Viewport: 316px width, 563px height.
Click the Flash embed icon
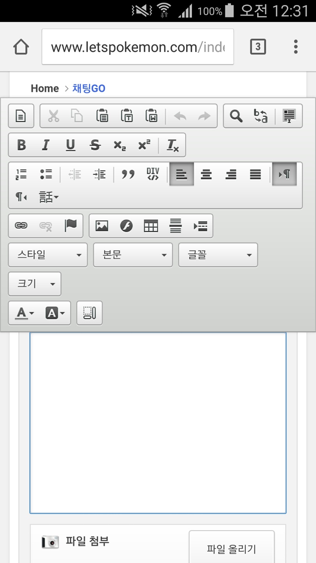(x=126, y=226)
